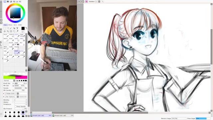Switch to the Basic tool tab
The image size is (213, 120).
[x=5, y=25]
